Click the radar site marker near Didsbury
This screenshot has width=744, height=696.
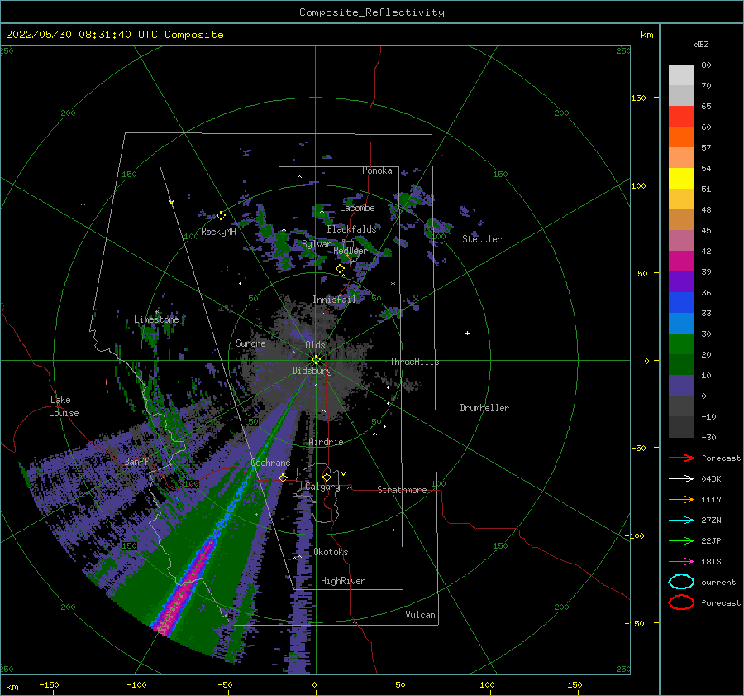316,360
